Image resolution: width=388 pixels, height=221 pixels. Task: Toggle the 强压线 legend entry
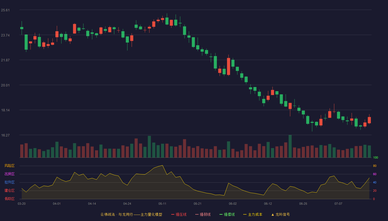(179, 214)
